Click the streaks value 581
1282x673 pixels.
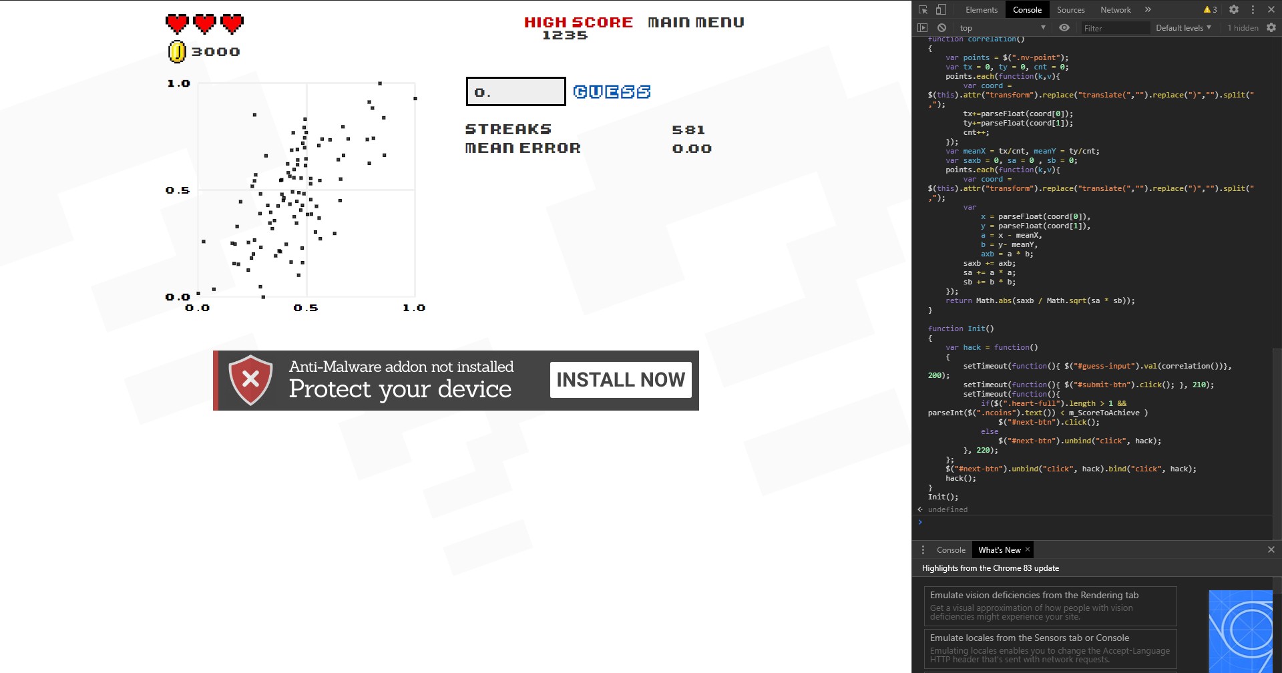click(688, 130)
